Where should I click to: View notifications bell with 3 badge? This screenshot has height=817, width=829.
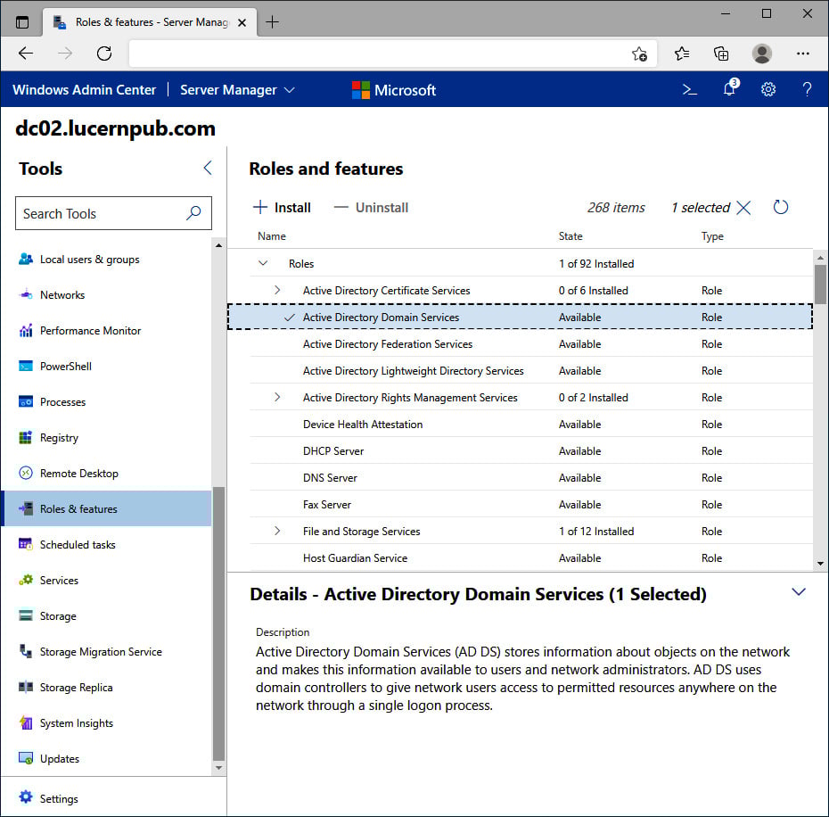pos(730,87)
